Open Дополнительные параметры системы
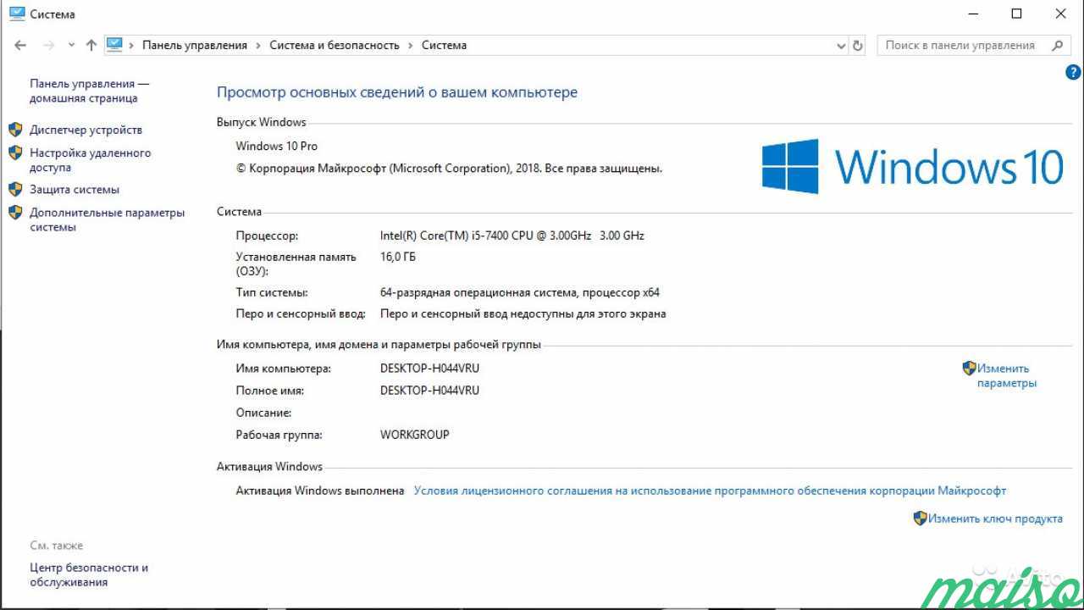This screenshot has width=1084, height=610. pyautogui.click(x=107, y=219)
